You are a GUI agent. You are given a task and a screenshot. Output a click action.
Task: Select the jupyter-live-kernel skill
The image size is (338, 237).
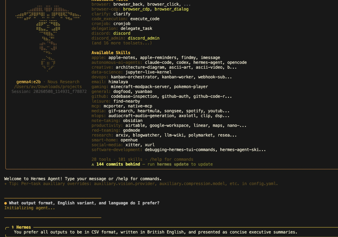point(148,72)
